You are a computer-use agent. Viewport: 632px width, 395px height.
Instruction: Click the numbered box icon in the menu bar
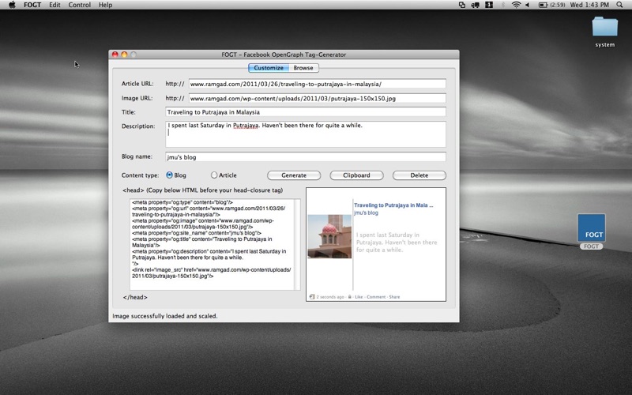coord(489,5)
